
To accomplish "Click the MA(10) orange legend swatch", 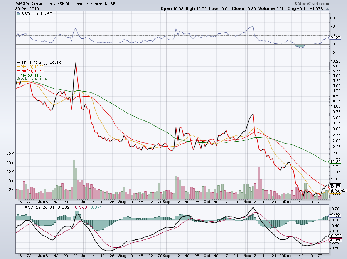I will (x=18, y=67).
